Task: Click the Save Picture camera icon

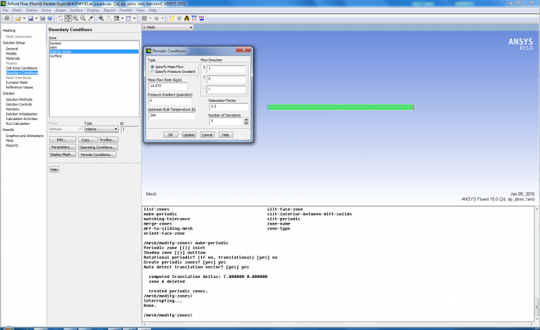Action: pos(43,19)
